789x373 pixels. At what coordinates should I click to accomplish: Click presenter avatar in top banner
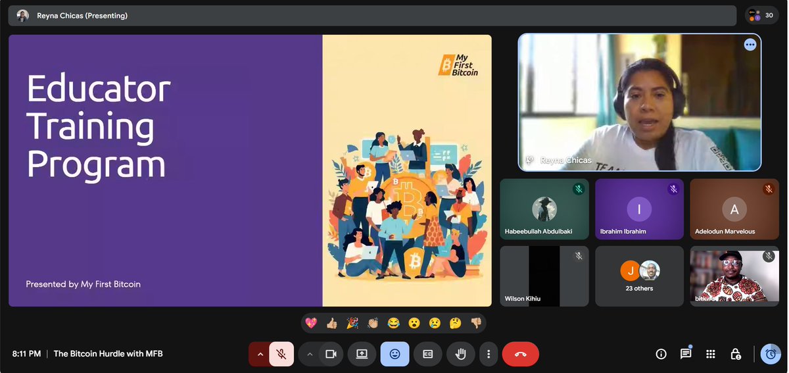tap(23, 15)
